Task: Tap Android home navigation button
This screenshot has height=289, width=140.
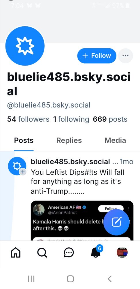Action: pyautogui.click(x=70, y=279)
